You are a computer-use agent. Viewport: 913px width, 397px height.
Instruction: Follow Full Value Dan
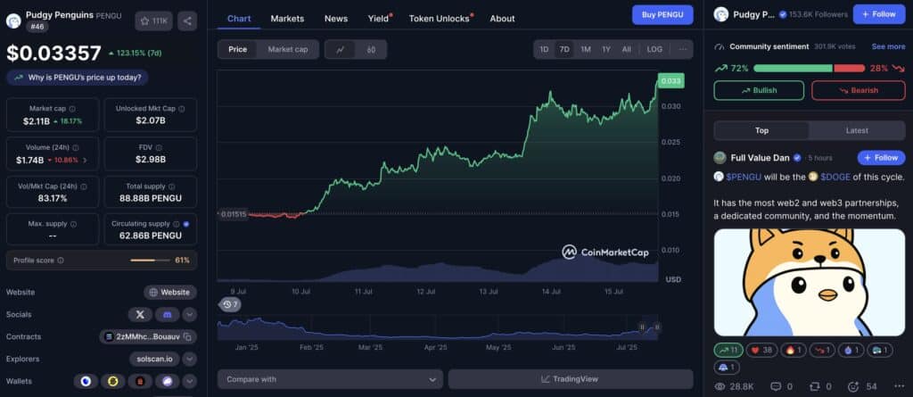click(x=881, y=158)
